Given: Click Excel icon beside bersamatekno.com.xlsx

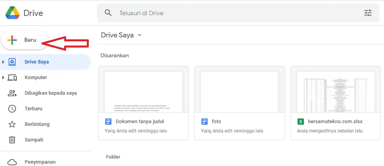Looking at the screenshot, I should pos(300,121).
